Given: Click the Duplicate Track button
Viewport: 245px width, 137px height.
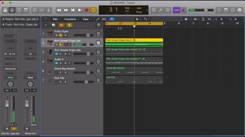Looking at the screenshot, I should (x=54, y=25).
